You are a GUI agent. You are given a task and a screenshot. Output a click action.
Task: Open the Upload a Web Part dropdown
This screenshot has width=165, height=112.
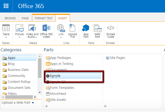pos(33,103)
